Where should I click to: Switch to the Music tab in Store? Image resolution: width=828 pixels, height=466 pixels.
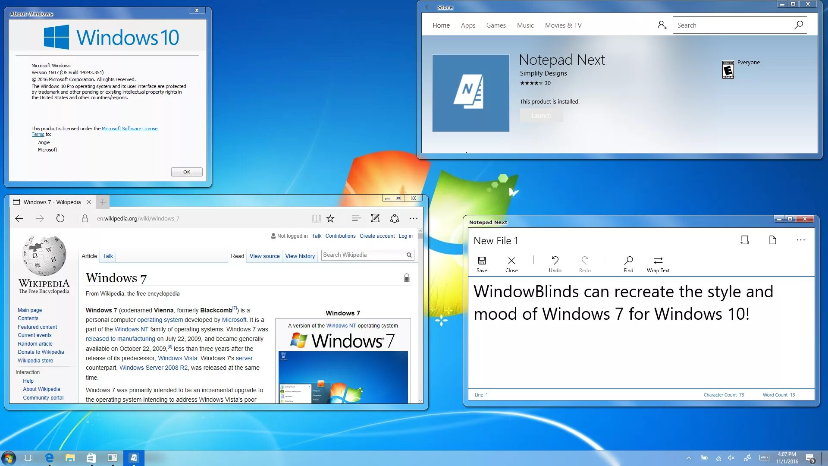[525, 25]
